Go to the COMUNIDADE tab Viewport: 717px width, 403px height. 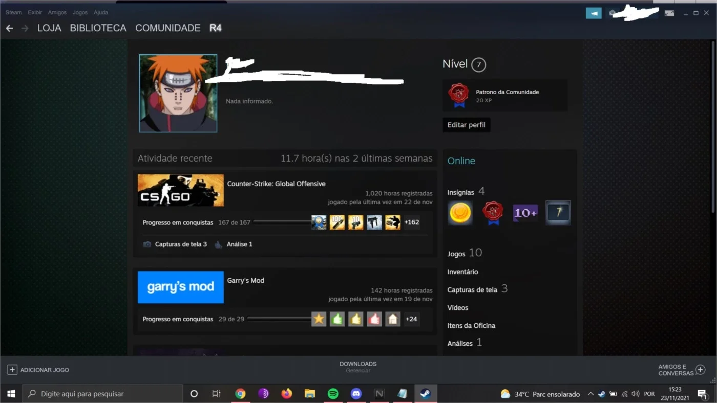coord(168,28)
